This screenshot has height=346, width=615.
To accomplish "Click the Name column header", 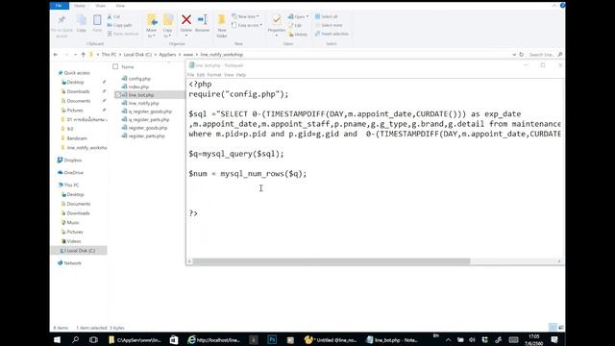I will pyautogui.click(x=128, y=66).
